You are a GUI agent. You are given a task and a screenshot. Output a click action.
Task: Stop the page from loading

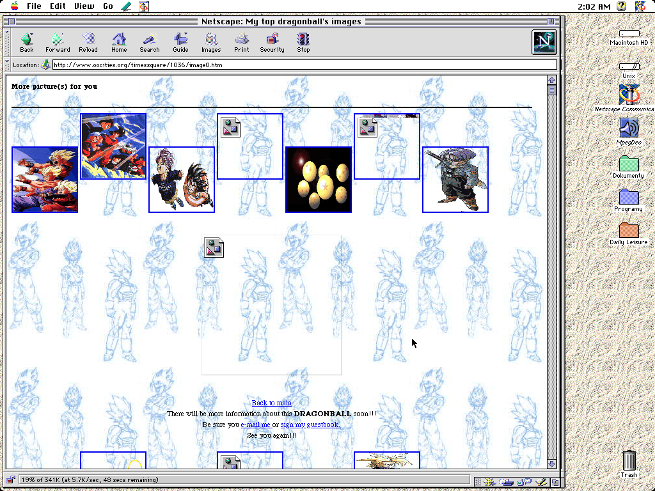point(303,42)
